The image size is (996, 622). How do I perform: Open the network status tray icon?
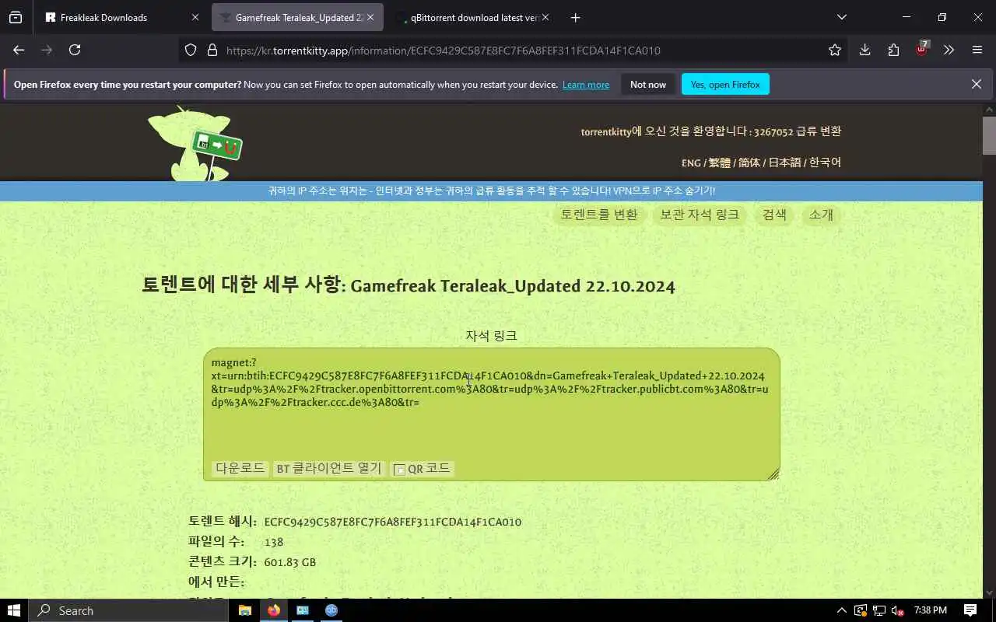click(879, 610)
